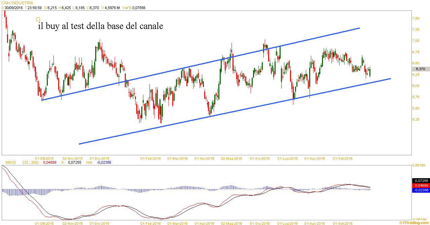
Task: Click the 5,50 price axis label
Action: pos(416,108)
